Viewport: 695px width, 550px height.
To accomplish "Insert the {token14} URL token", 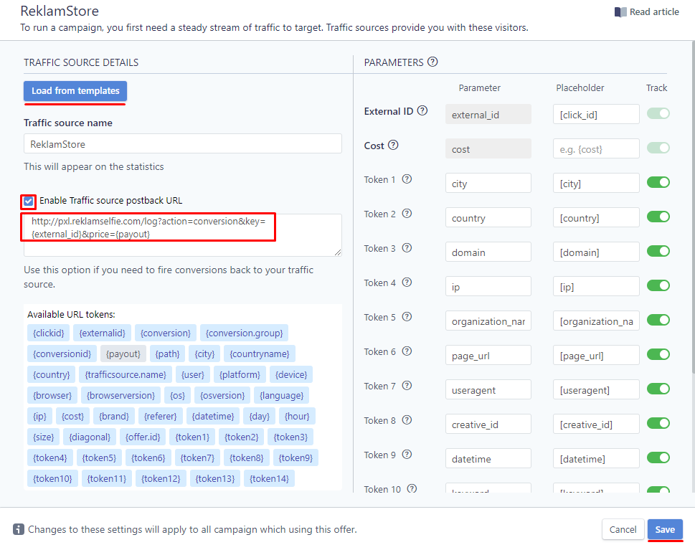I will tap(269, 478).
